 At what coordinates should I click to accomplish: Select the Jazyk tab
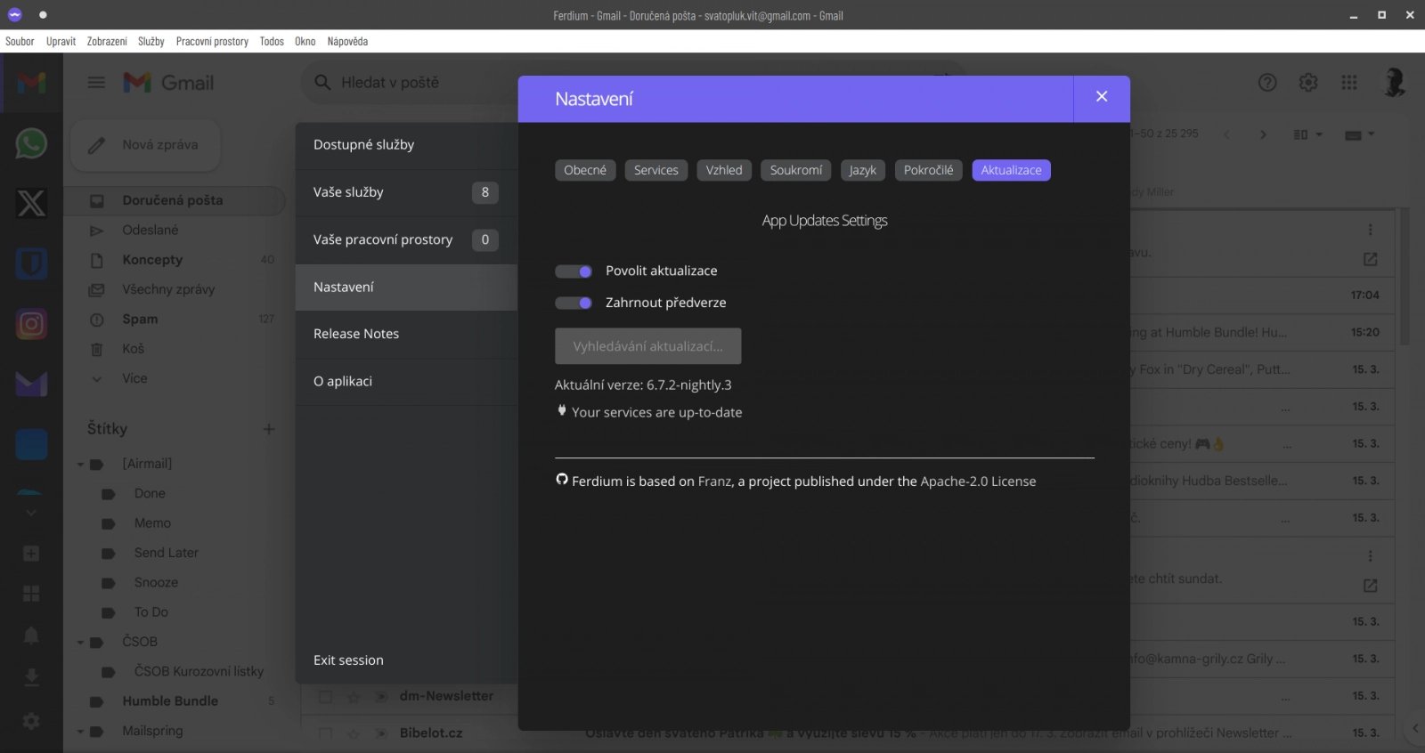point(863,170)
